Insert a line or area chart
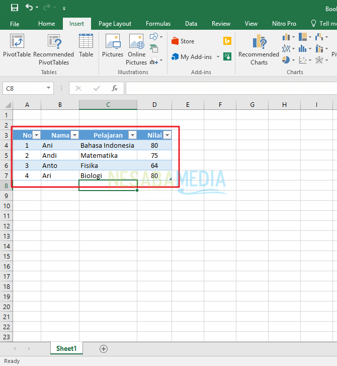The height and width of the screenshot is (366, 337). [x=286, y=48]
